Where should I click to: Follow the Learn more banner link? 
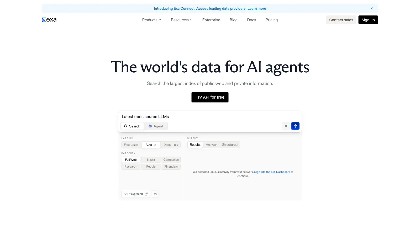tap(257, 8)
